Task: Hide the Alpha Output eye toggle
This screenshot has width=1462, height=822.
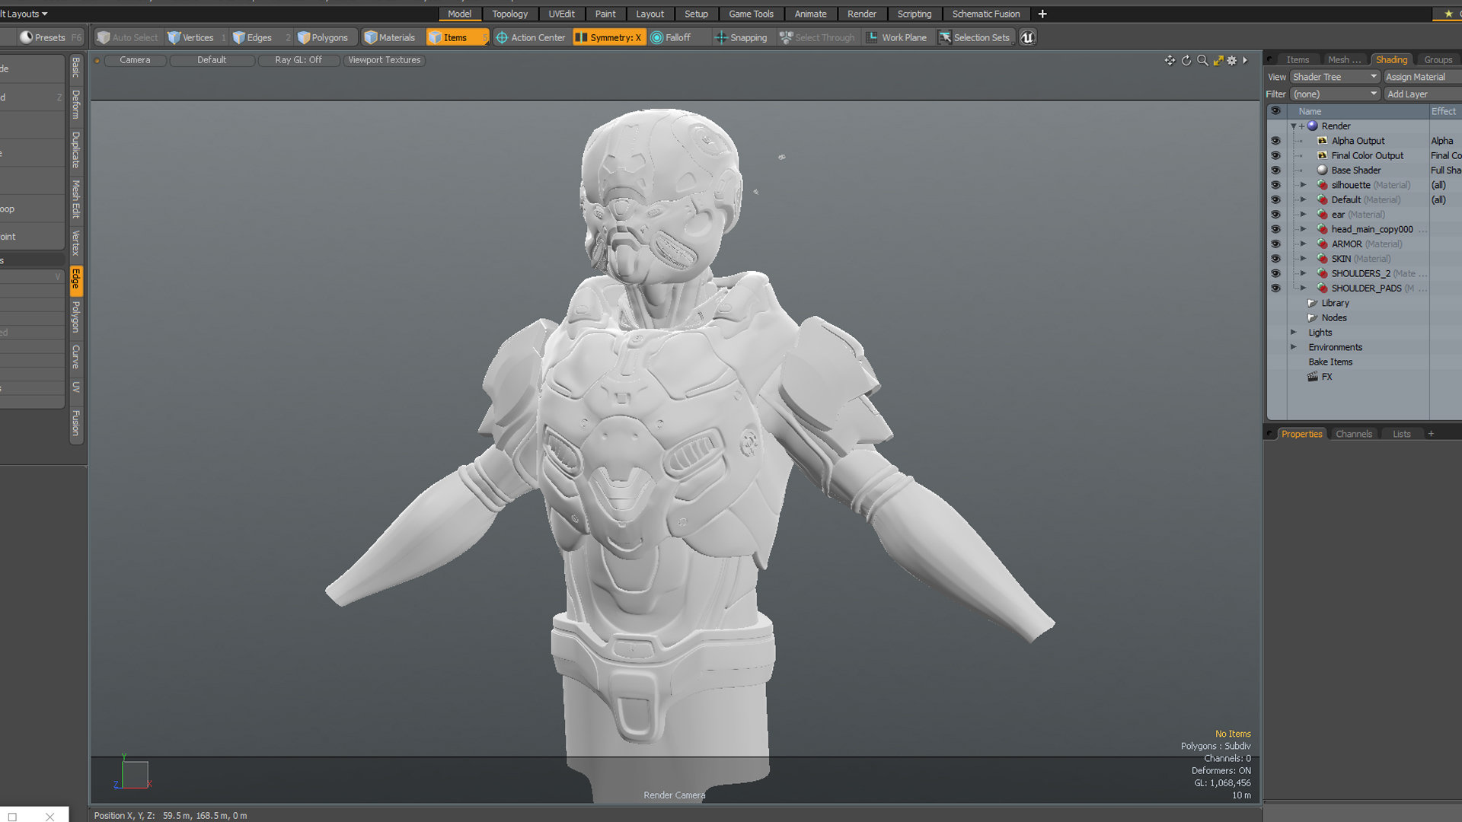Action: (1275, 141)
